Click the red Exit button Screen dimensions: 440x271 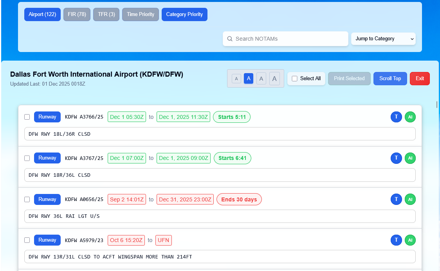point(420,79)
